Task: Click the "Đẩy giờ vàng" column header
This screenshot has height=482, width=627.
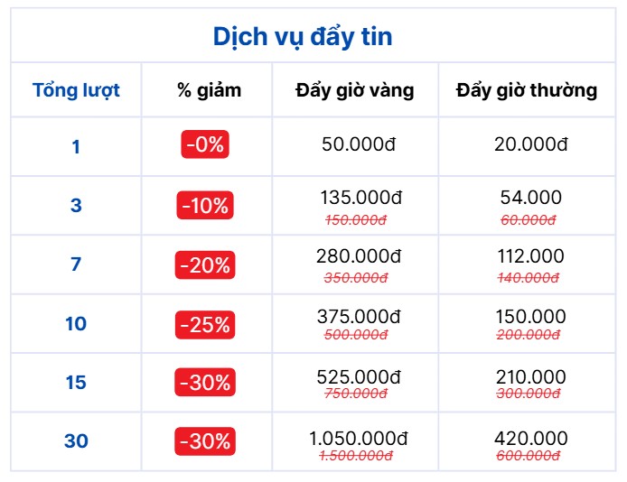Action: pos(355,90)
